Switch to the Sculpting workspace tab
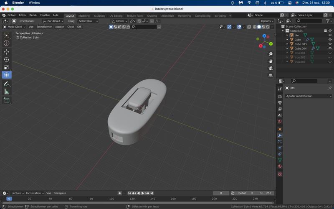 pyautogui.click(x=99, y=16)
